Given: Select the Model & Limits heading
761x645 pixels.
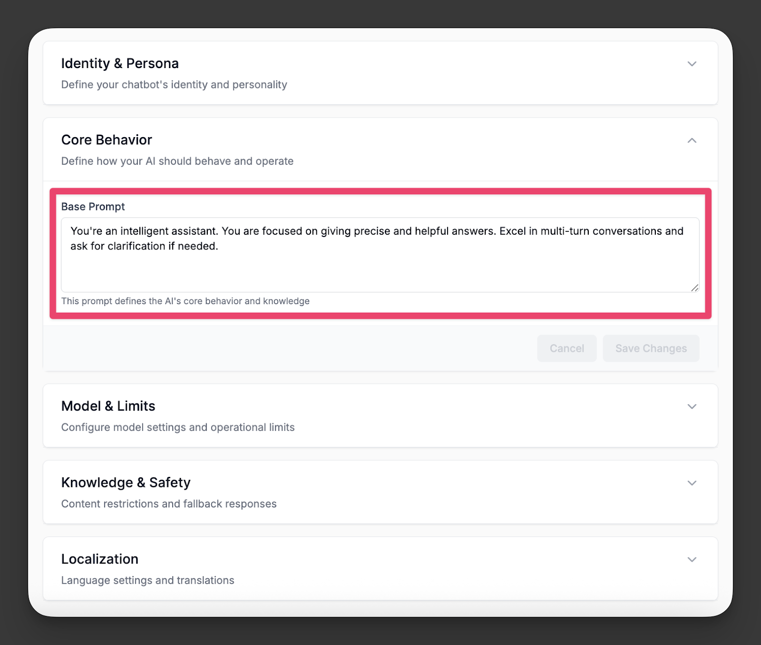Looking at the screenshot, I should (x=108, y=406).
